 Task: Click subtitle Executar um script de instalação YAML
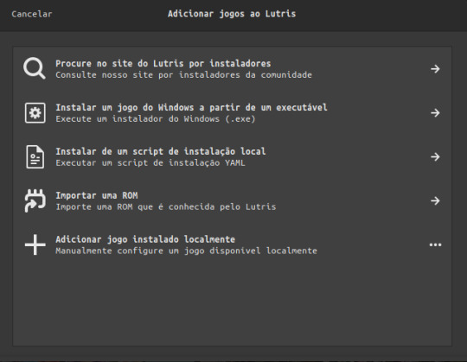[150, 163]
